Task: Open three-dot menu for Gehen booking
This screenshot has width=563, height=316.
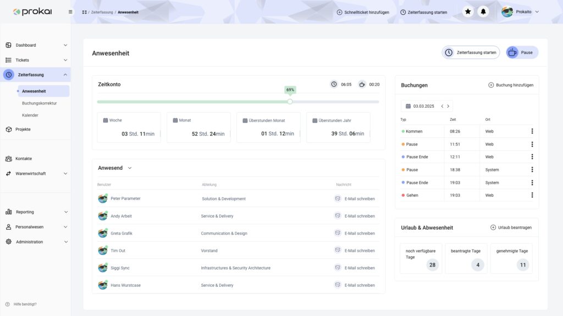Action: click(x=532, y=195)
